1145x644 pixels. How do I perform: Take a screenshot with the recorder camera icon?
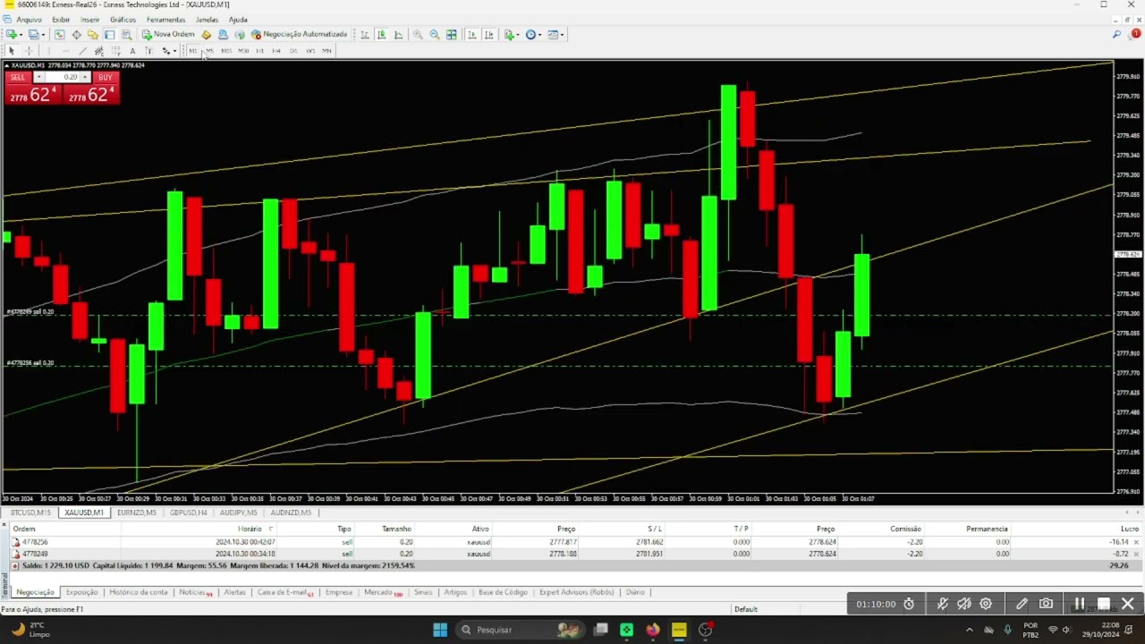(1046, 604)
